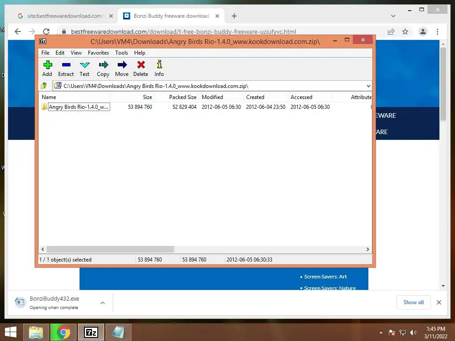455x341 pixels.
Task: Click the scroll-left arrow in 7-Zip list
Action: 43,250
